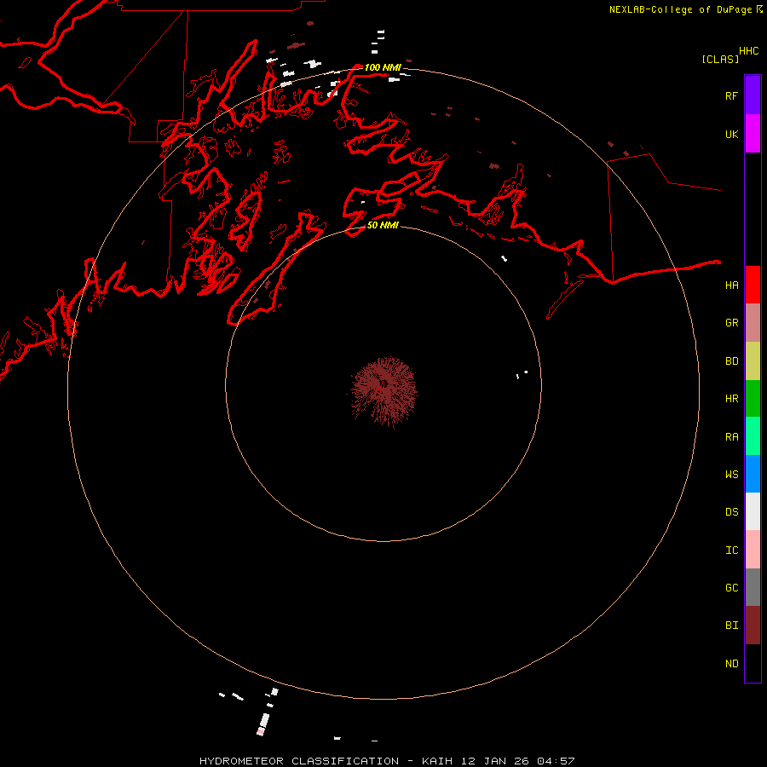Select the GR legend color block

pos(753,322)
